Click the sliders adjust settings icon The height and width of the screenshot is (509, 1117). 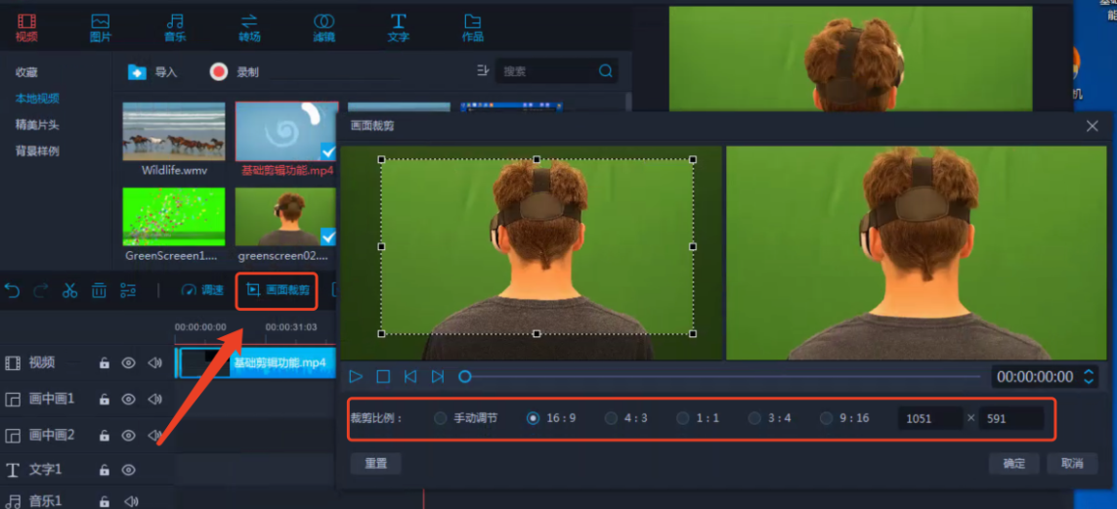coord(128,290)
